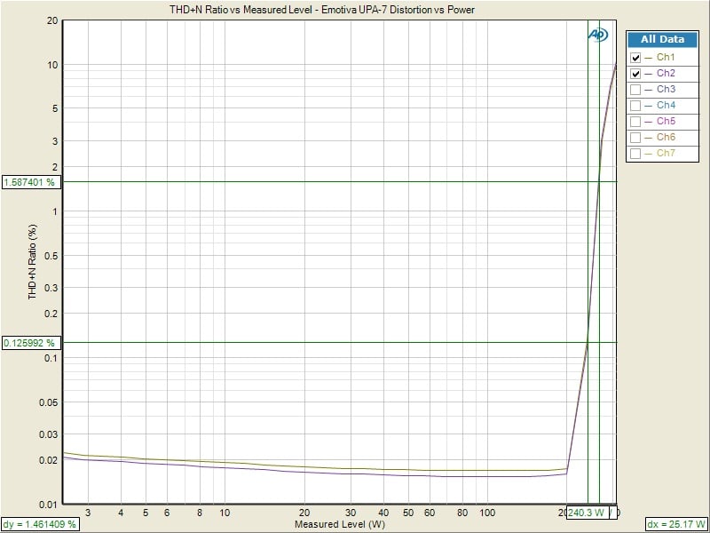
Task: Uncheck the Ch1 checkbox
Action: [635, 58]
